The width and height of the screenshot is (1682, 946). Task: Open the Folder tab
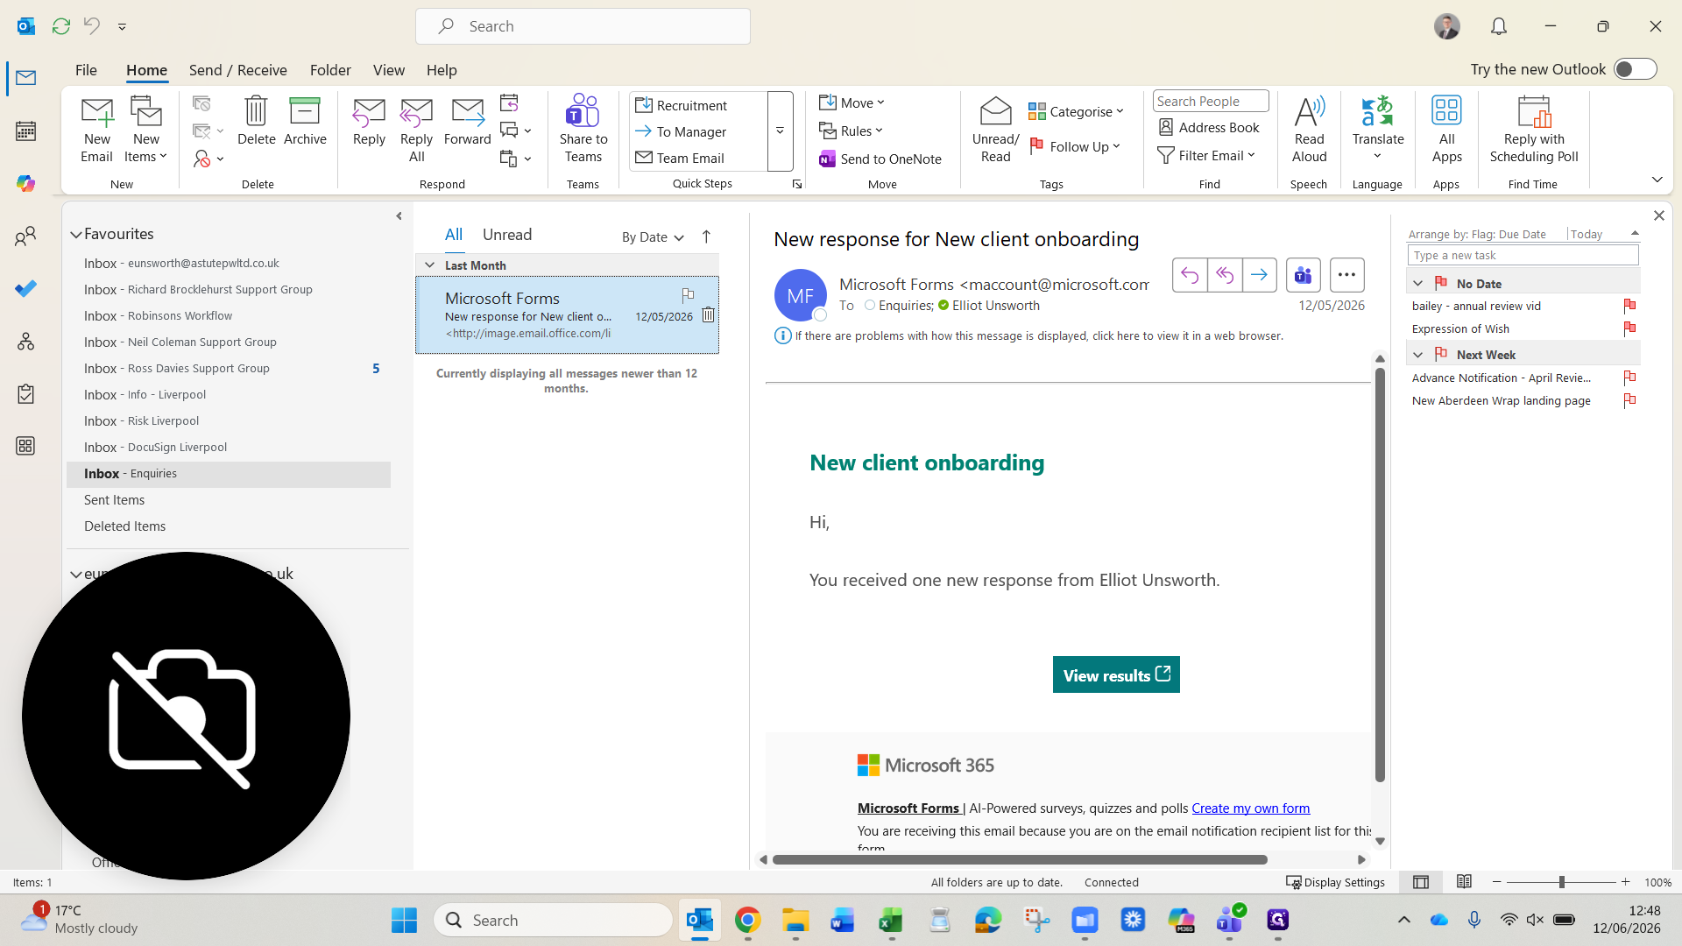click(330, 69)
